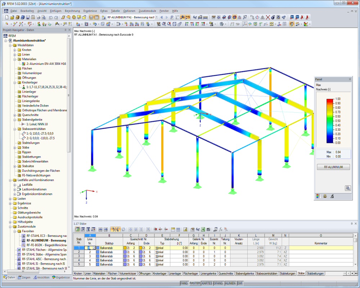Image resolution: width=360 pixels, height=288 pixels.
Task: Expand the Ergebnisse tree node
Action: tap(10, 203)
